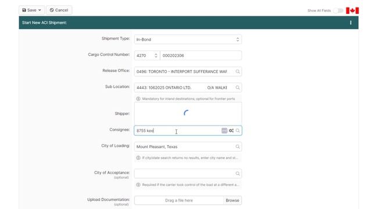Open the Save dropdown arrow
Screen dimensions: 372x209
point(40,10)
